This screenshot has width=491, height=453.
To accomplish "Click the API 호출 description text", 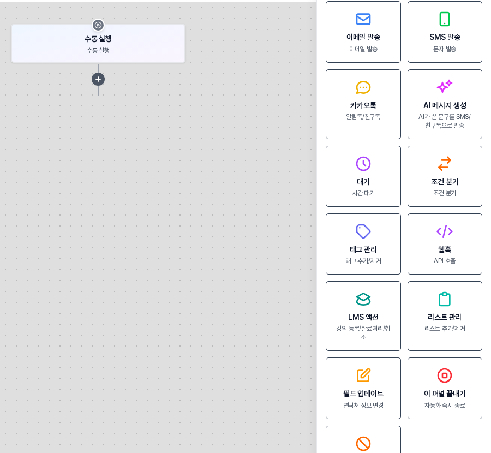I will (x=445, y=261).
